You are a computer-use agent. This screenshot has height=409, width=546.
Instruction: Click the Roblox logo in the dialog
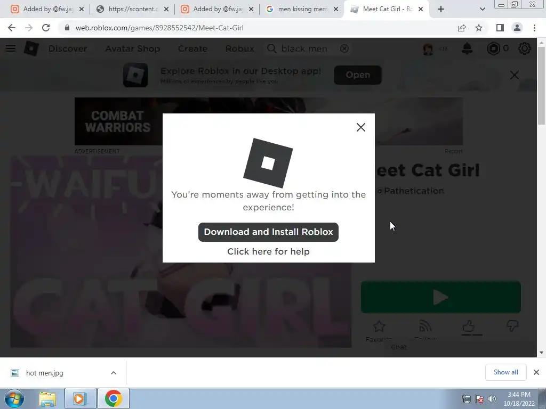[268, 163]
